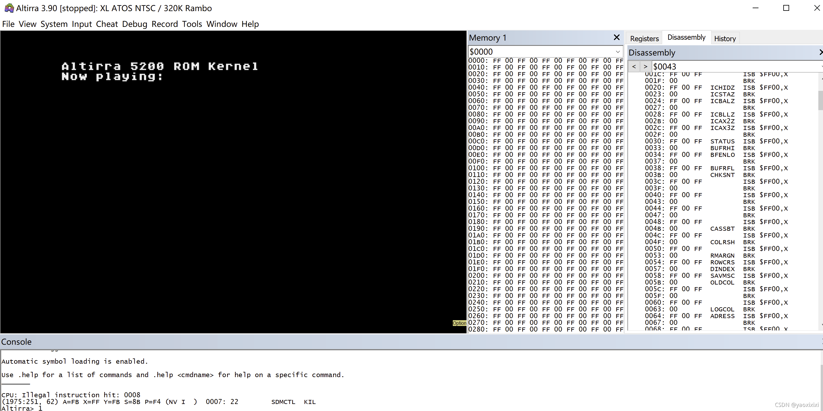823x411 pixels.
Task: Click the Altirra app icon in title bar
Action: click(x=9, y=8)
